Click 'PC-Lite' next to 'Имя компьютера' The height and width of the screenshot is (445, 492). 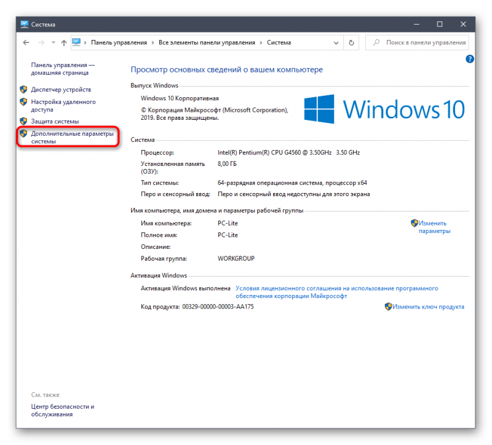click(228, 223)
